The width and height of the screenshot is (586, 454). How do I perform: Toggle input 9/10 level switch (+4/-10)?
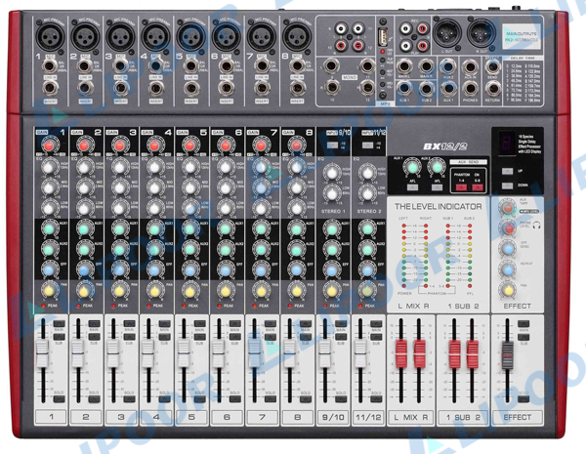click(332, 144)
